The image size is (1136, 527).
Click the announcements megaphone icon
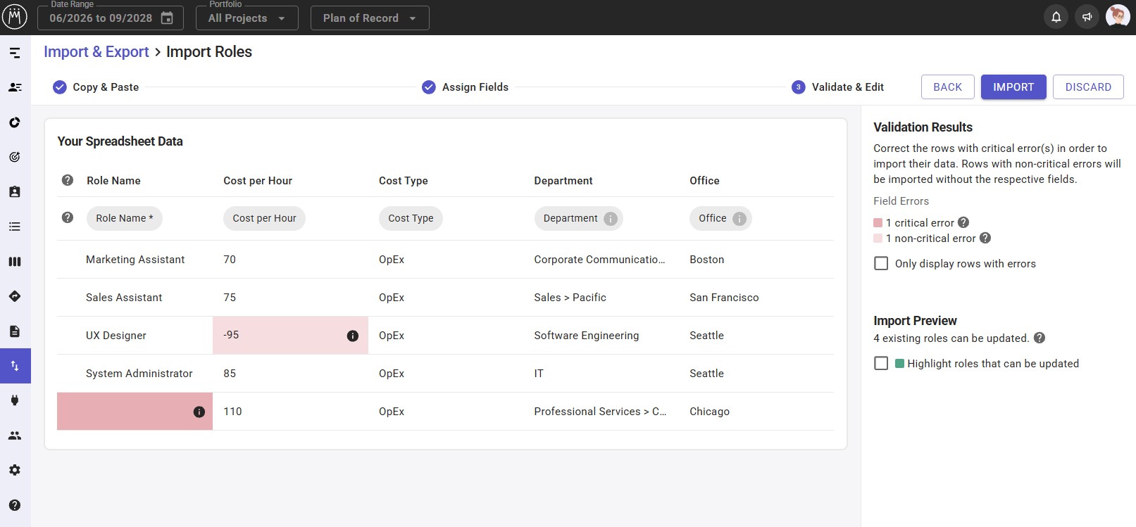(1087, 17)
